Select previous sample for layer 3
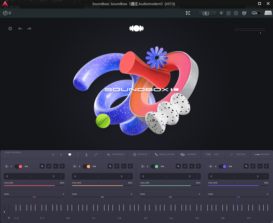The height and width of the screenshot is (223, 273). (143, 176)
